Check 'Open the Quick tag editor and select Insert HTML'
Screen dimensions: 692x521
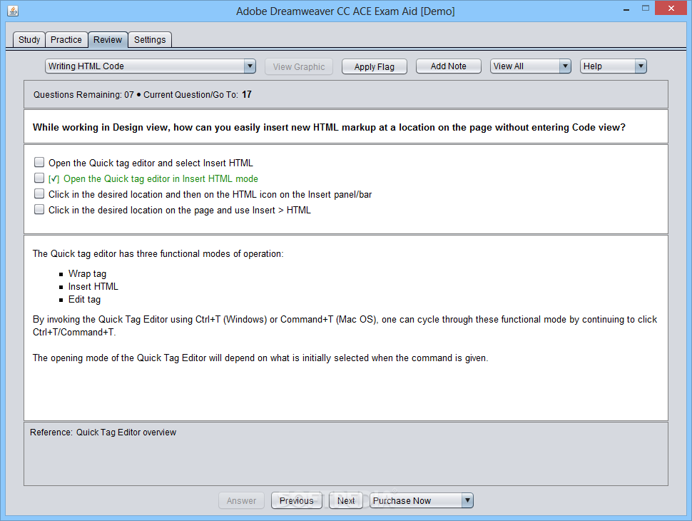tap(39, 163)
